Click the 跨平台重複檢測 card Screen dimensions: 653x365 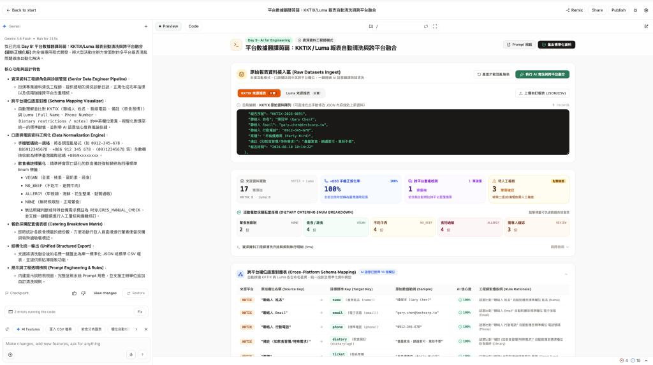point(444,189)
